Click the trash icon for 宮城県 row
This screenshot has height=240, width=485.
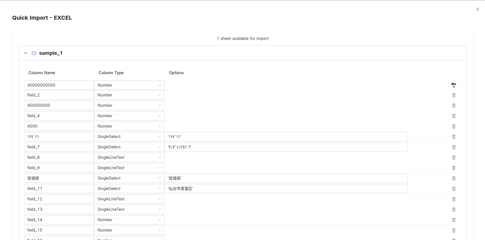(454, 178)
